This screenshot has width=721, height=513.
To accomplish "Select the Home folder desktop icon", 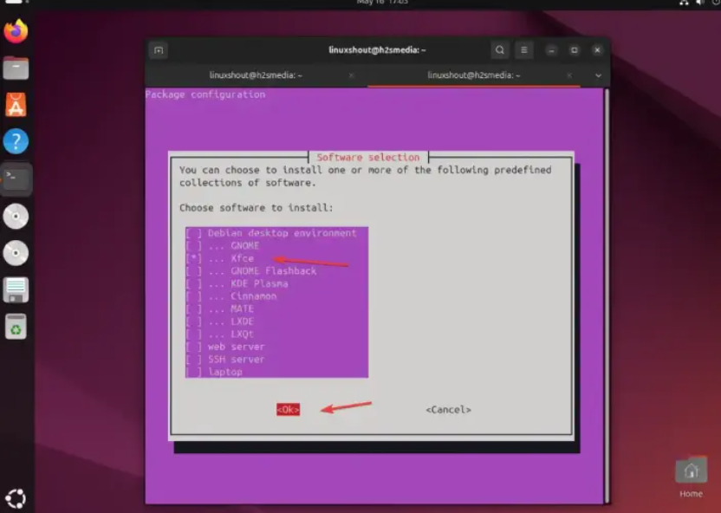I will coord(691,477).
